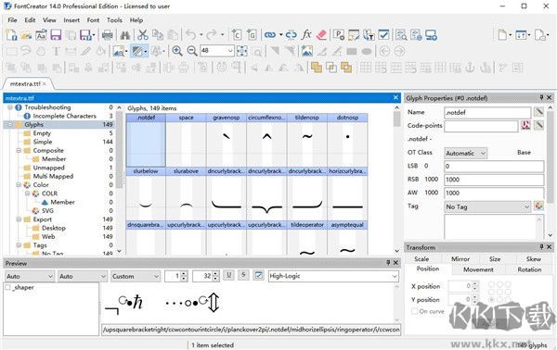
Task: Open the Insert menu
Action: [x=71, y=20]
